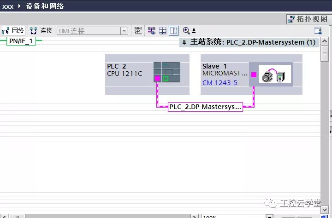Toggle the 连接 (Connections) mode button
Screen dimensions: 332x218
(x=41, y=31)
